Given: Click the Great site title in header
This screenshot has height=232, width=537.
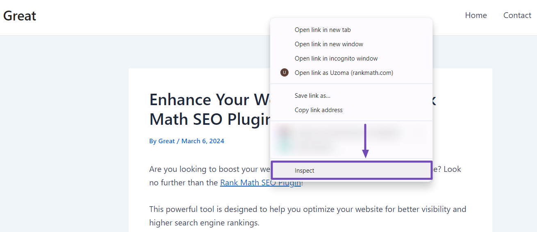Looking at the screenshot, I should click(20, 16).
